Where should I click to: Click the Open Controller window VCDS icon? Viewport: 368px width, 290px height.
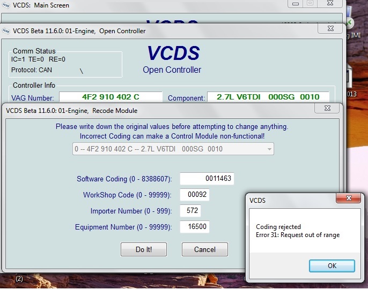click(5, 31)
